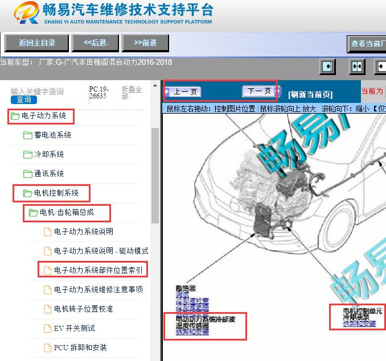The height and width of the screenshot is (361, 386).
Task: Expand the 通讯系统 folder
Action: [x=49, y=174]
